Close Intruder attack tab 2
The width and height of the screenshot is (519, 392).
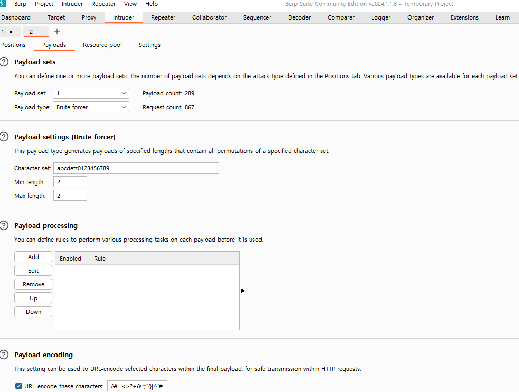click(39, 32)
